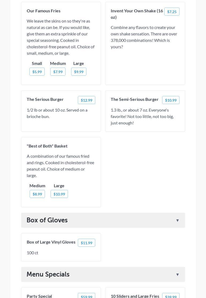Add The Semi-Serious Burger for $10.99
The height and width of the screenshot is (298, 206).
[x=171, y=100]
